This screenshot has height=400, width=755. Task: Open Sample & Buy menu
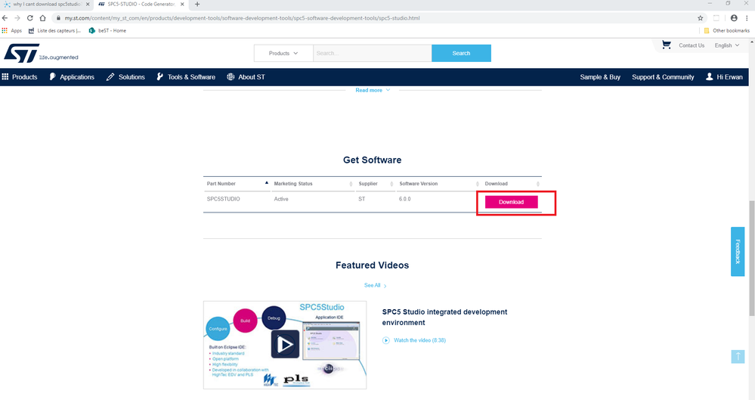pyautogui.click(x=600, y=77)
